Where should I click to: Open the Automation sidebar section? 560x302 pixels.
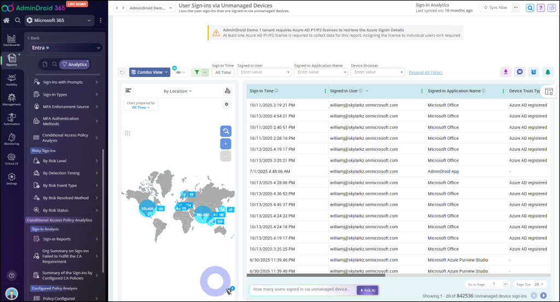(11, 119)
